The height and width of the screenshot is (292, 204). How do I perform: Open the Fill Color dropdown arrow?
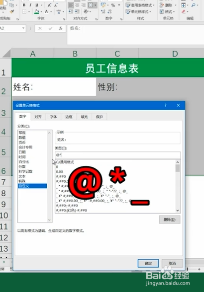(41, 12)
